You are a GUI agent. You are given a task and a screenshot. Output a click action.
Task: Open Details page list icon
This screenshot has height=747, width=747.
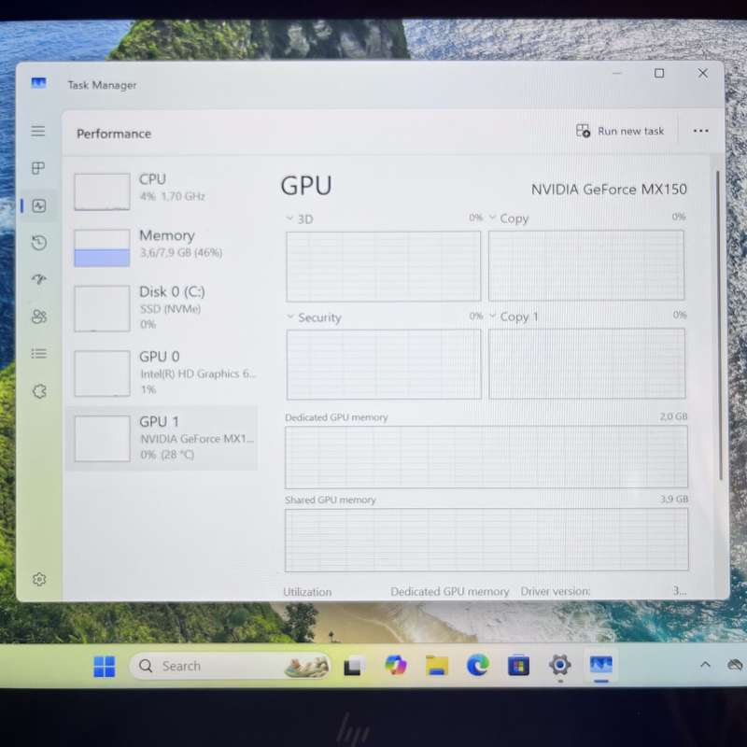click(39, 354)
